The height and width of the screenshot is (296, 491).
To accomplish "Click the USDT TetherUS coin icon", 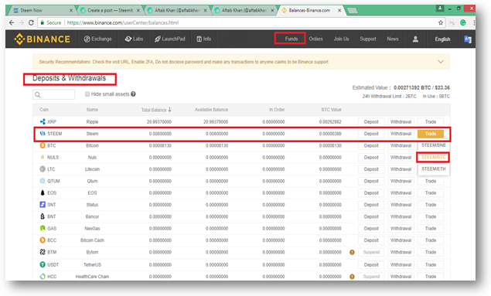I will [x=43, y=264].
